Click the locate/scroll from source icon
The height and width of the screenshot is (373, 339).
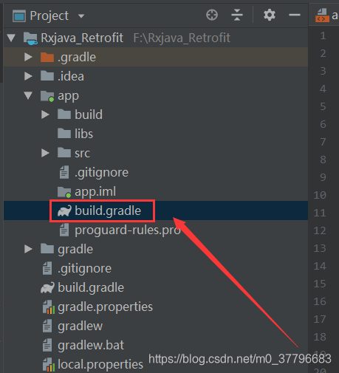(212, 15)
